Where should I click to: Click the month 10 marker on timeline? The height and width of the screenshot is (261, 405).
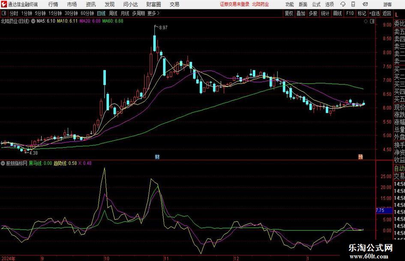[x=107, y=258]
